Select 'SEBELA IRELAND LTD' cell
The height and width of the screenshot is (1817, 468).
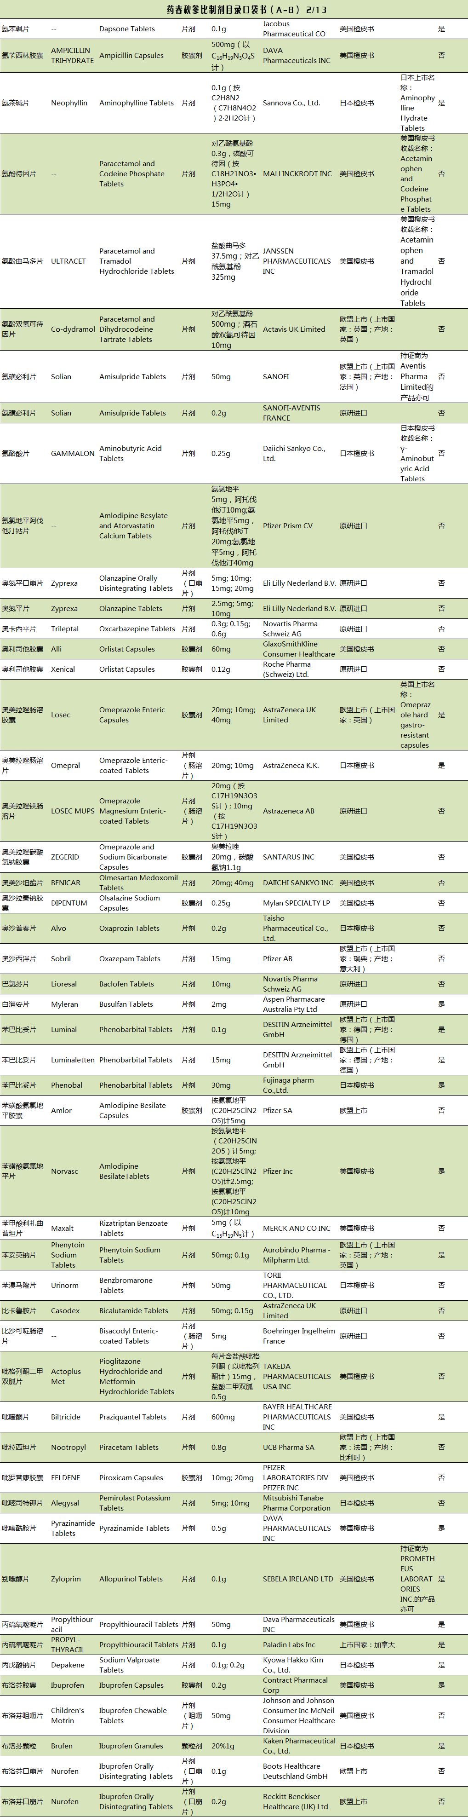[x=298, y=1579]
